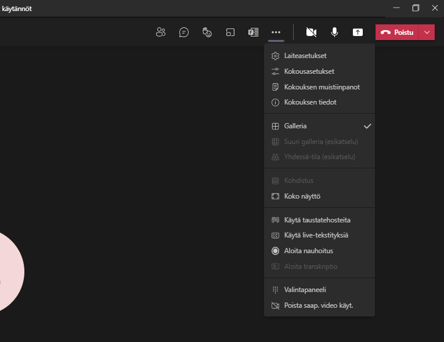Show Kokouksen tiedot meeting info
This screenshot has width=444, height=342.
coord(319,102)
